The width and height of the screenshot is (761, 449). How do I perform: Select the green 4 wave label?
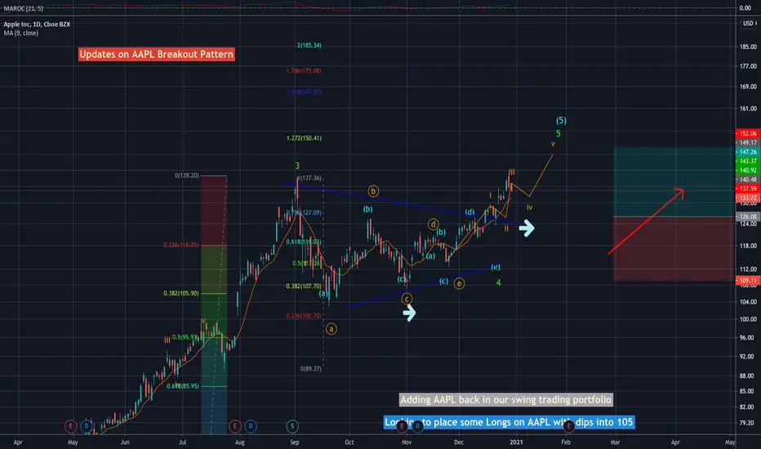(498, 282)
